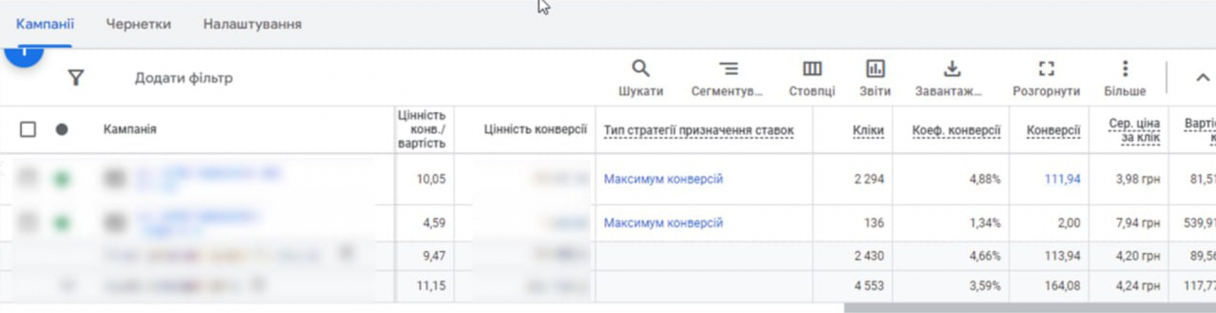The height and width of the screenshot is (313, 1216).
Task: Click the 2 430 clicks total
Action: pos(869,256)
